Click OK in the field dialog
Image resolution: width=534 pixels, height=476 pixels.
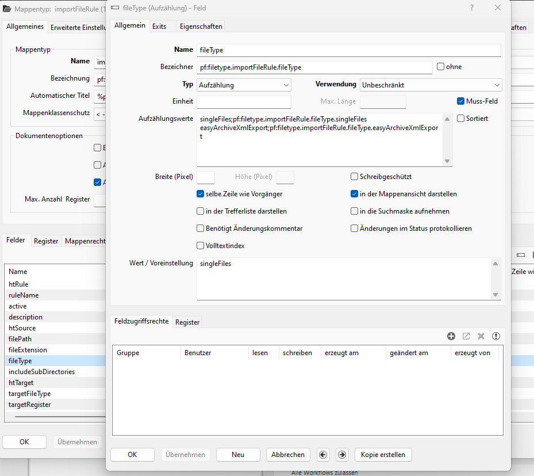tap(132, 455)
